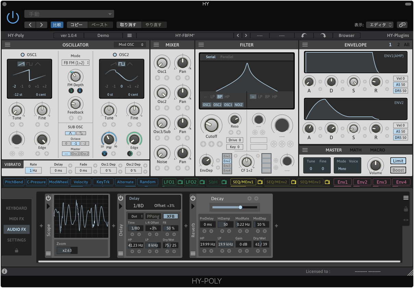Open the preset list menu icon
Image resolution: width=414 pixels, height=288 pixels.
coord(129,36)
